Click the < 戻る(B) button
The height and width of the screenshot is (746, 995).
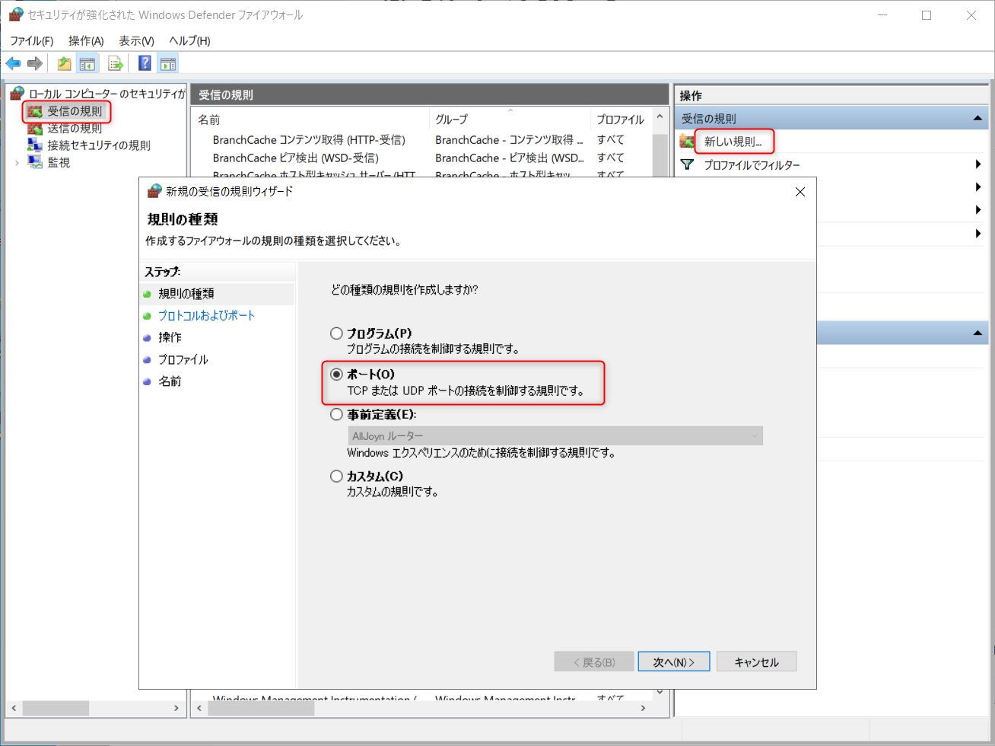[x=594, y=662]
